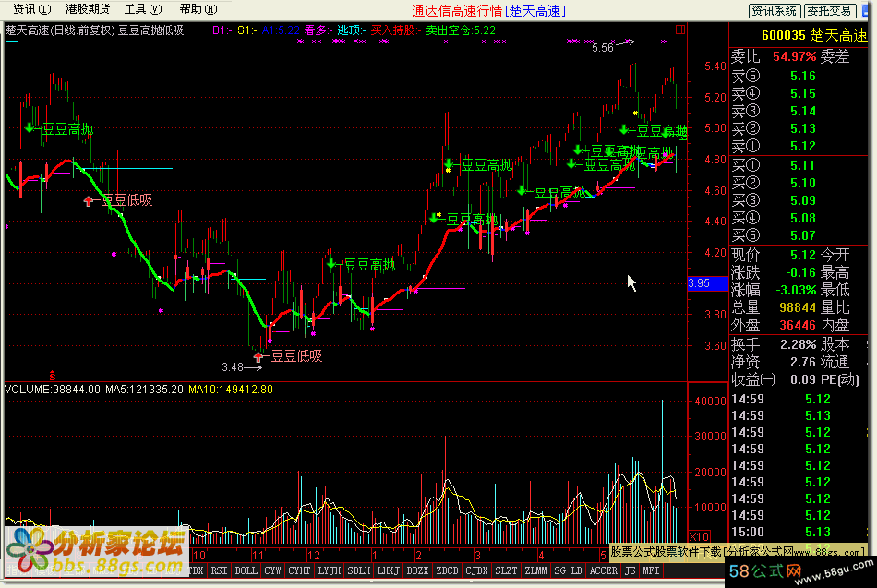Open the MFI indicator tab
The width and height of the screenshot is (877, 588).
click(x=651, y=570)
